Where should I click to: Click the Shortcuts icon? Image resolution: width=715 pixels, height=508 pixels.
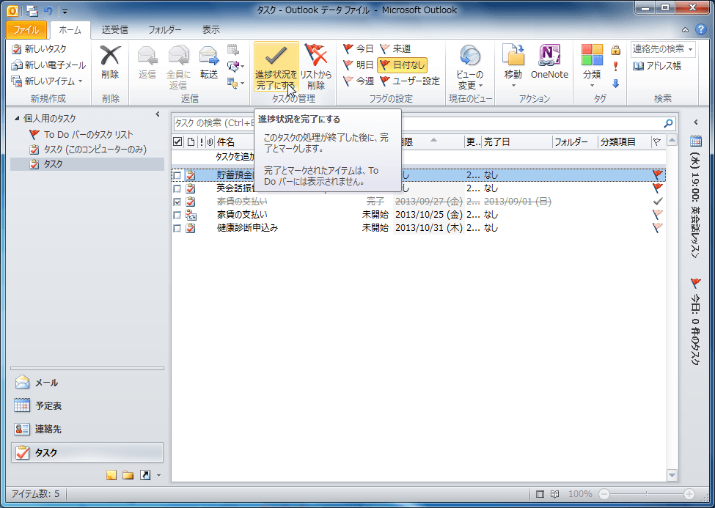tap(145, 476)
